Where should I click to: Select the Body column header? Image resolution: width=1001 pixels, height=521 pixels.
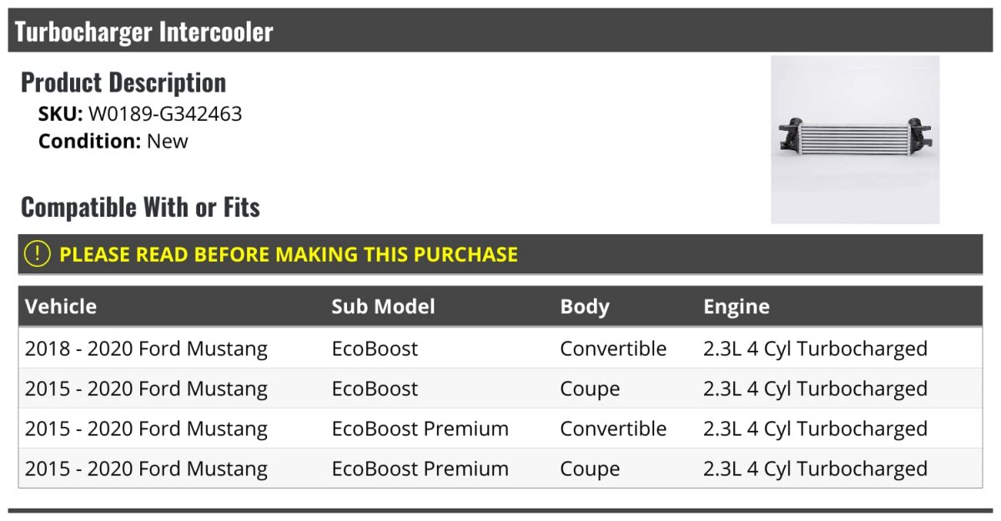pos(585,307)
